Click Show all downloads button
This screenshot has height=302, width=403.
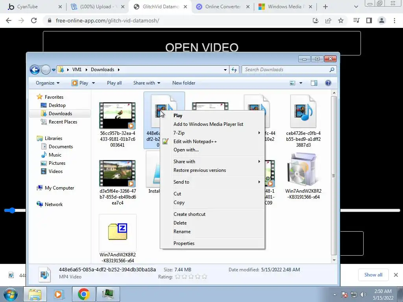(373, 275)
